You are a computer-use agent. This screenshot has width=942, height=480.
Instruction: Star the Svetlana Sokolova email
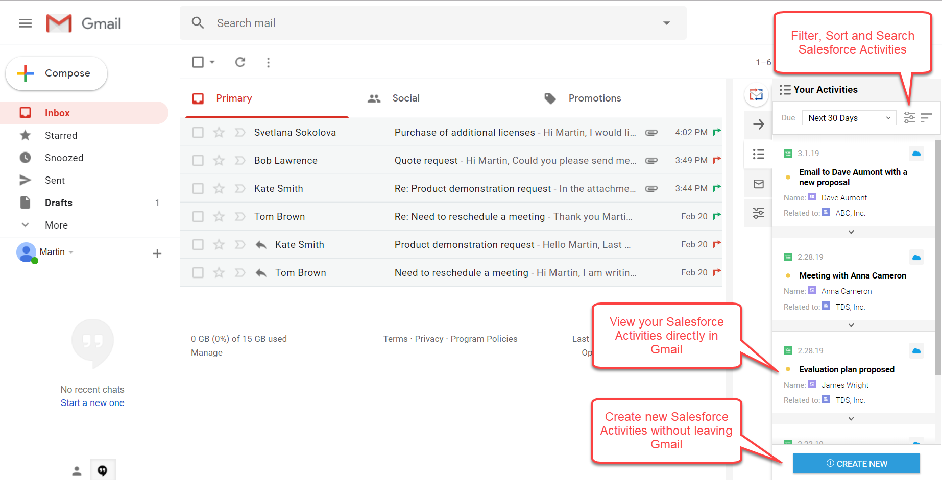tap(219, 133)
